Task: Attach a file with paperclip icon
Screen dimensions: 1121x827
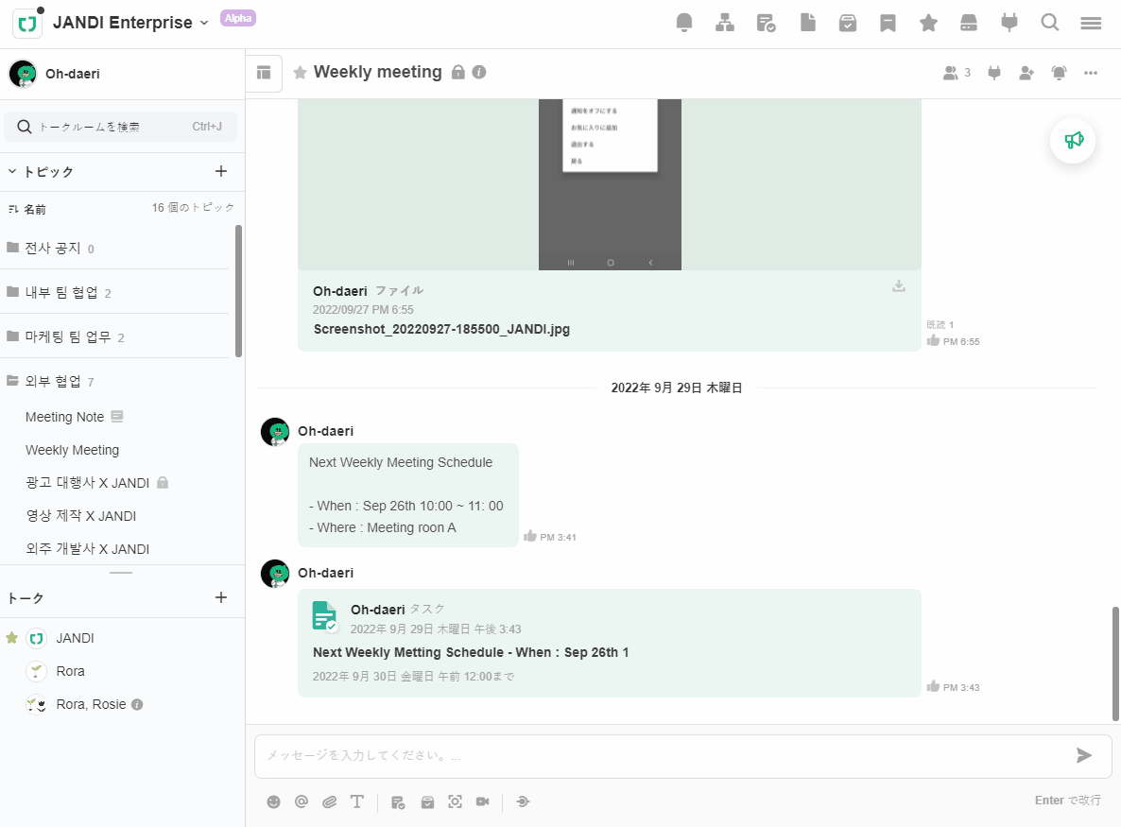Action: coord(329,802)
